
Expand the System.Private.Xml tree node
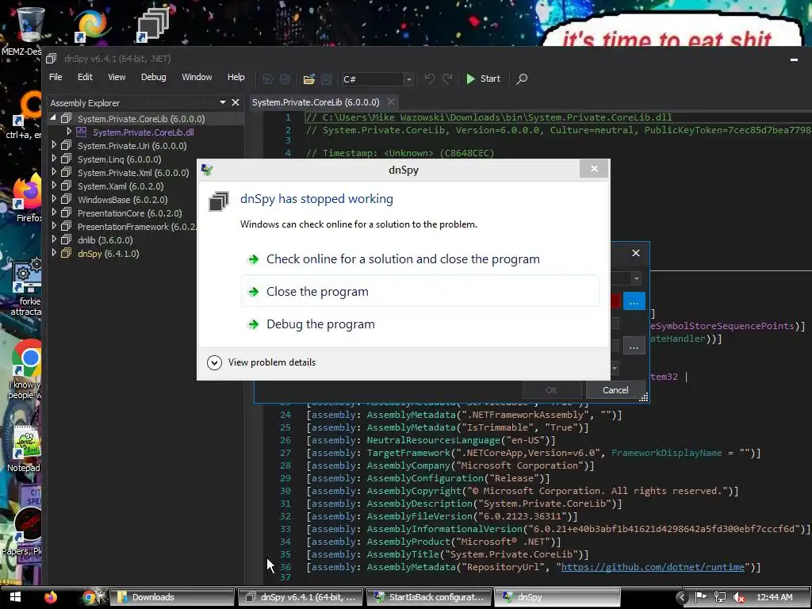click(54, 172)
